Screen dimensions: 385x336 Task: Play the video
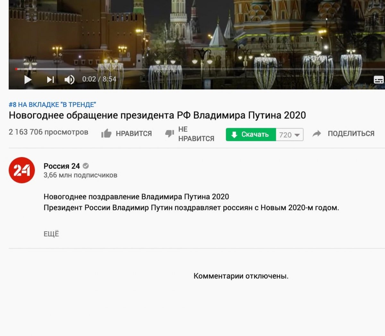coord(28,79)
